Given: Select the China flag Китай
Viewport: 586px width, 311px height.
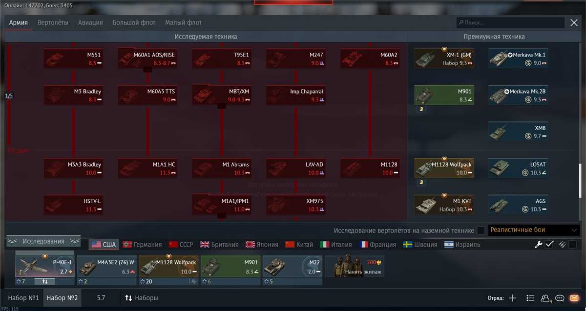Looking at the screenshot, I should (x=300, y=245).
